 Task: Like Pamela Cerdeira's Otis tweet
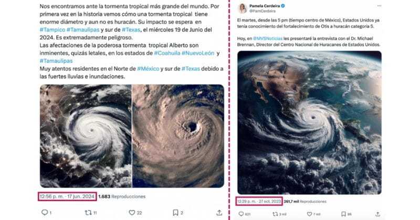pos(310,214)
